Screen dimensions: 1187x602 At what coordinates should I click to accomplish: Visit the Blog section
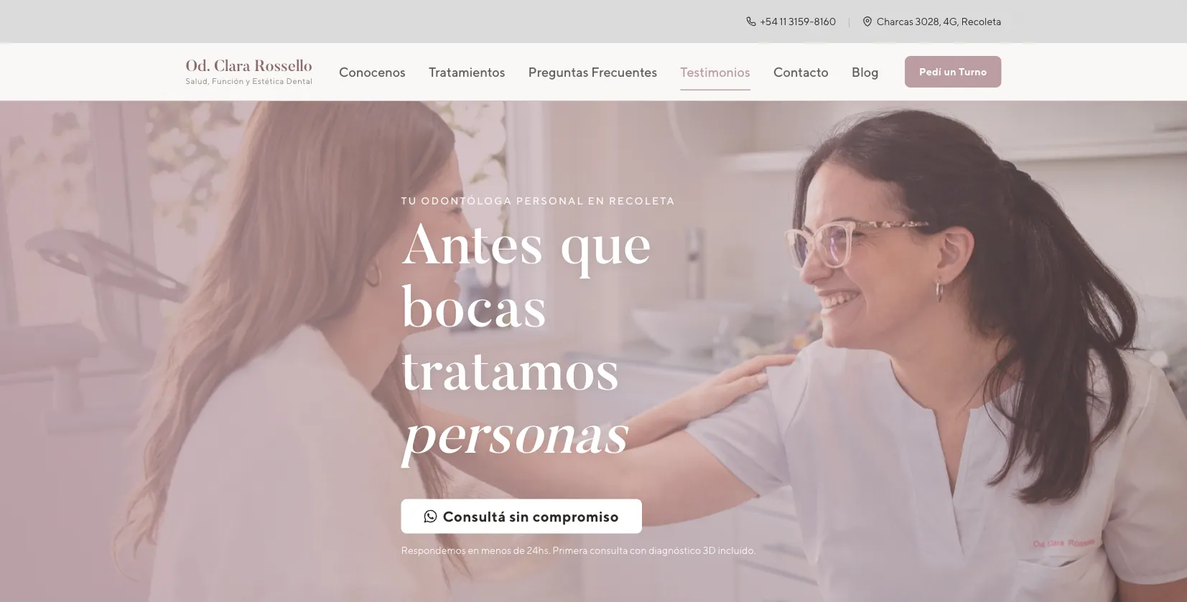865,72
